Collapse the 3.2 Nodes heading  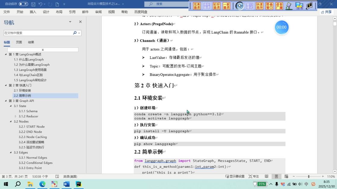coord(11,121)
